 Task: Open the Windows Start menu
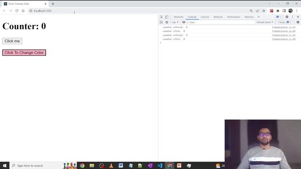pyautogui.click(x=5, y=165)
